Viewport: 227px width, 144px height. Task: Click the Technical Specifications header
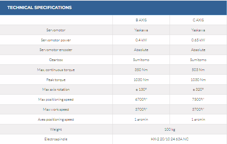(x=39, y=7)
